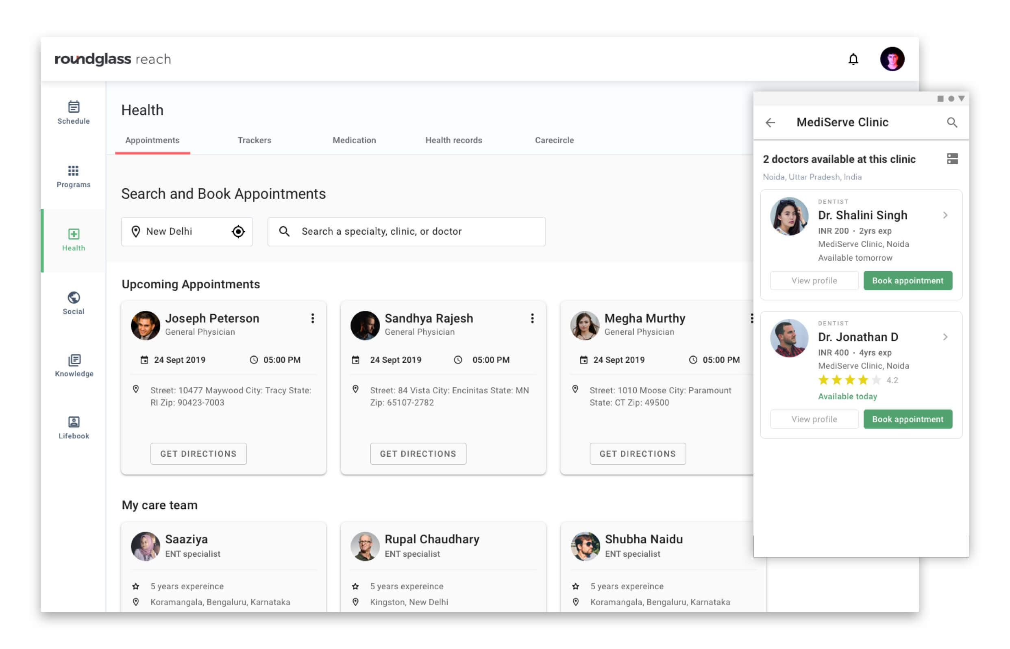Click 'Available today' for Dr. Jonathan D
The width and height of the screenshot is (1010, 649).
pos(847,396)
